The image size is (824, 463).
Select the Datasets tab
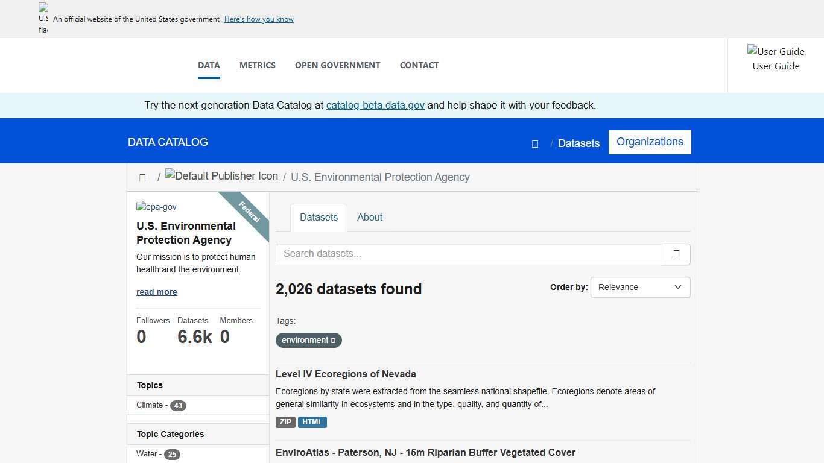319,217
